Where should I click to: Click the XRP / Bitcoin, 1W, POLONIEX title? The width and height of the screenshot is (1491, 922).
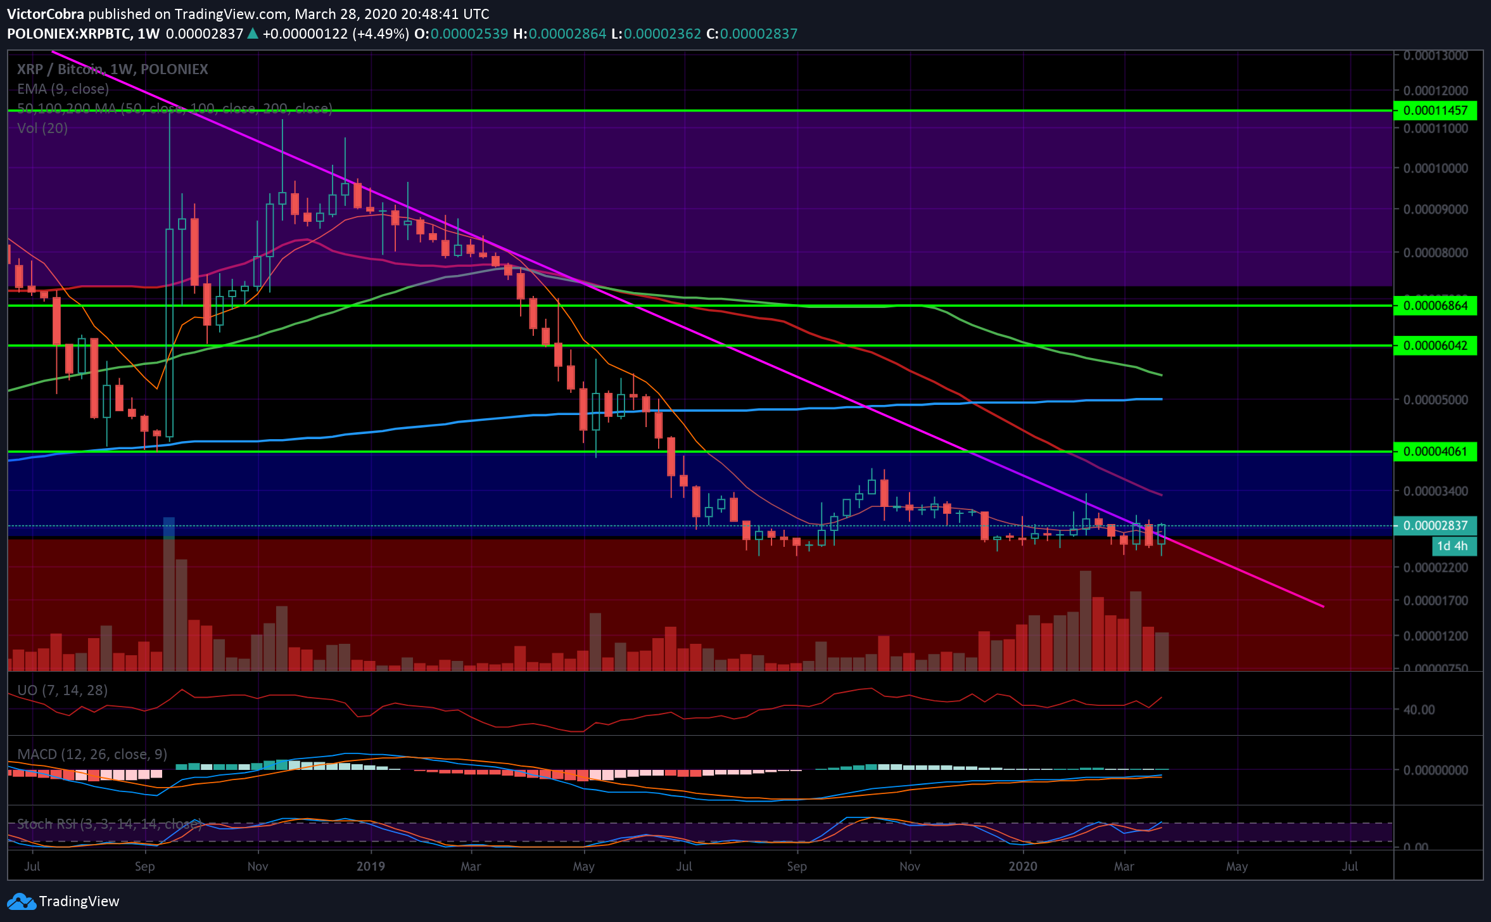(x=112, y=69)
